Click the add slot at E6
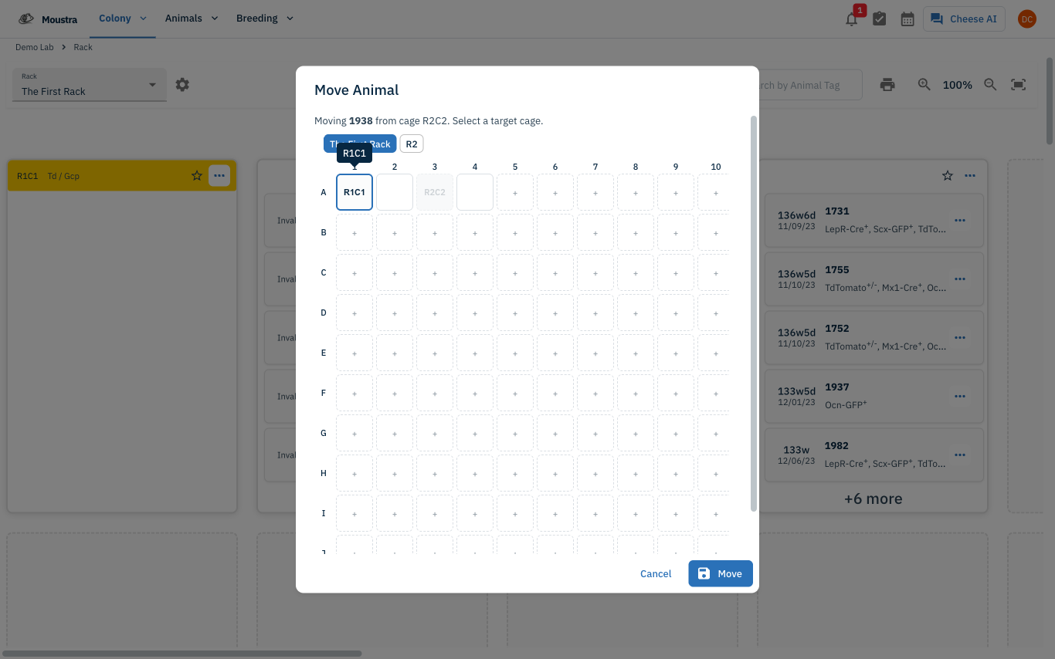 555,353
